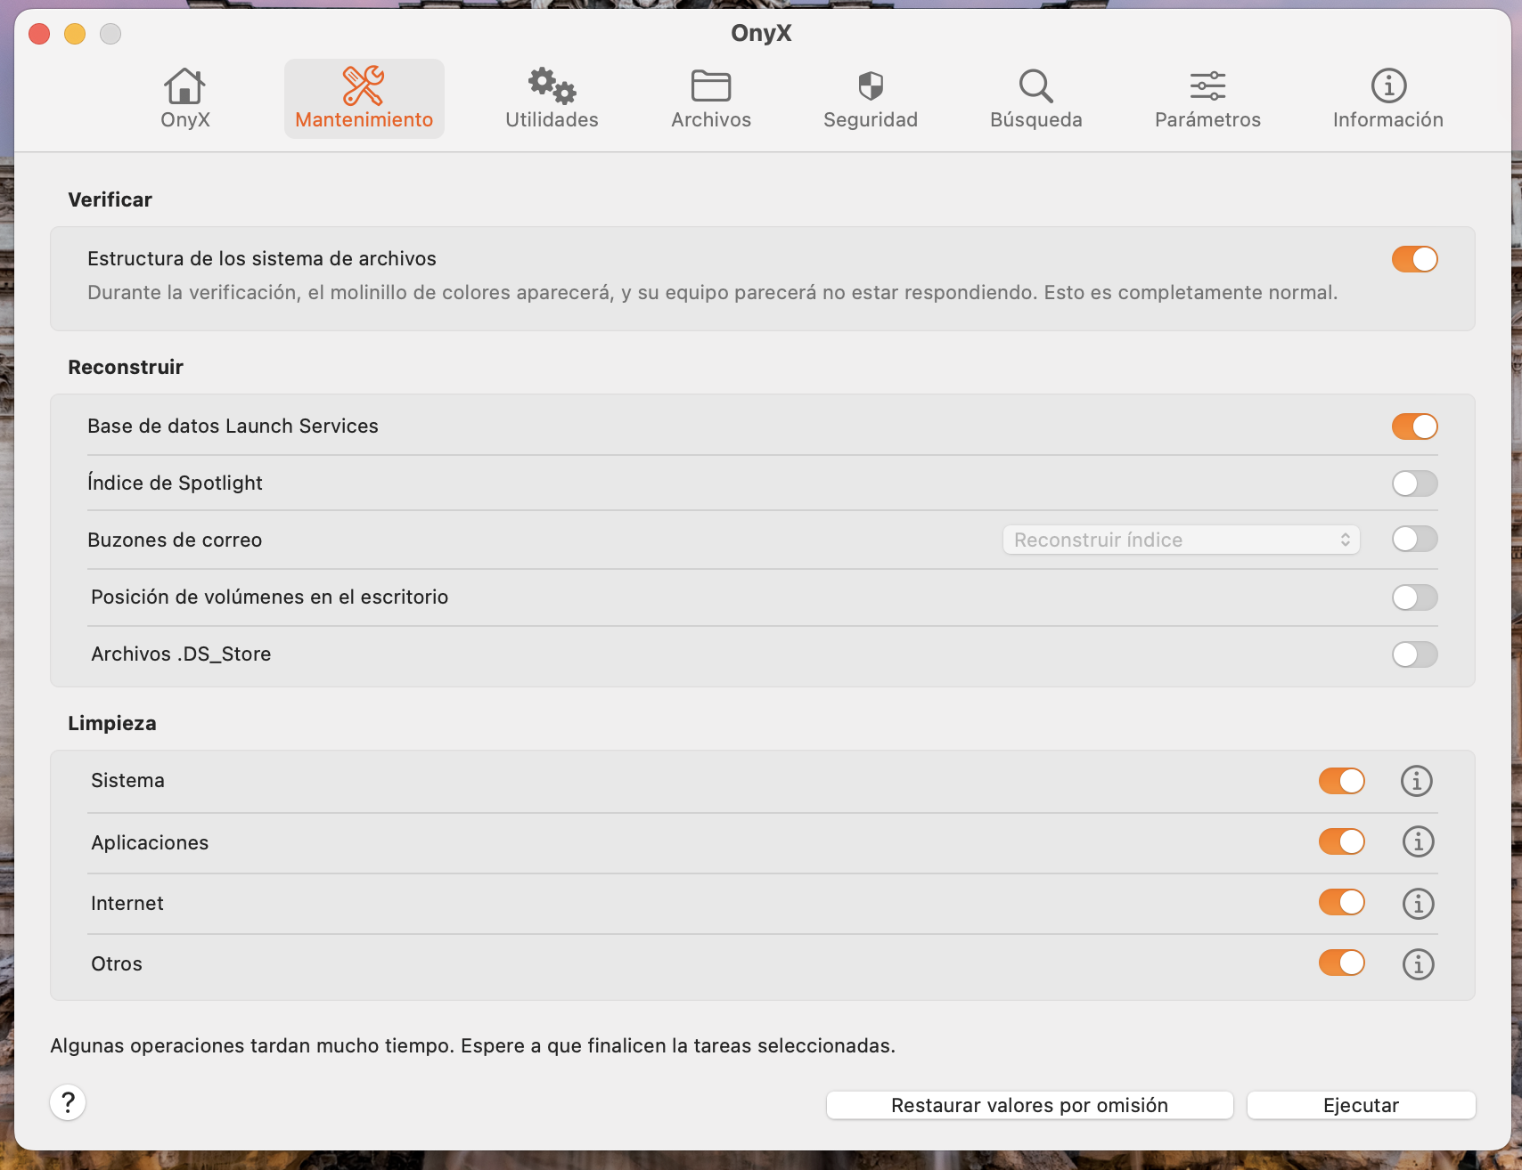
Task: Go to the Archivos tab label
Action: coord(711,119)
